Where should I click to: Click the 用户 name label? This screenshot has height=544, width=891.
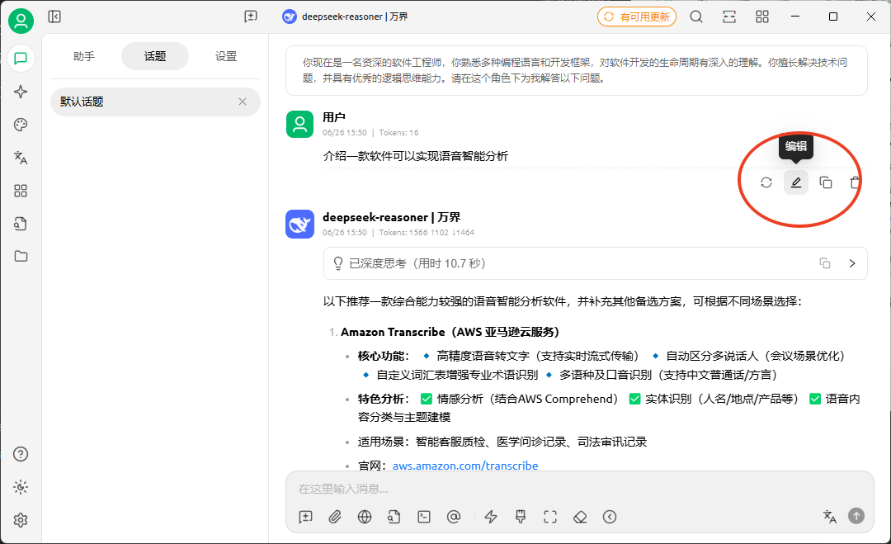[333, 118]
